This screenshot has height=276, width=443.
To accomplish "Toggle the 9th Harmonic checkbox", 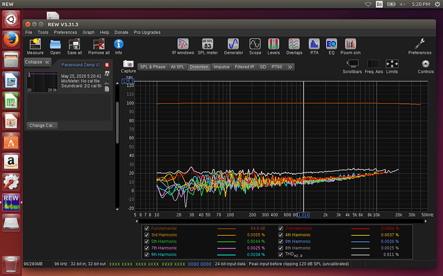I will (x=146, y=255).
